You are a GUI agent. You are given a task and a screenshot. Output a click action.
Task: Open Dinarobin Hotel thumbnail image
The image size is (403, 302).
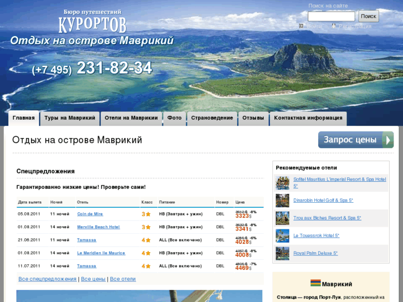283,201
